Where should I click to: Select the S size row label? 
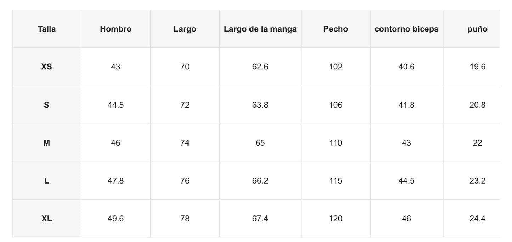click(x=46, y=105)
